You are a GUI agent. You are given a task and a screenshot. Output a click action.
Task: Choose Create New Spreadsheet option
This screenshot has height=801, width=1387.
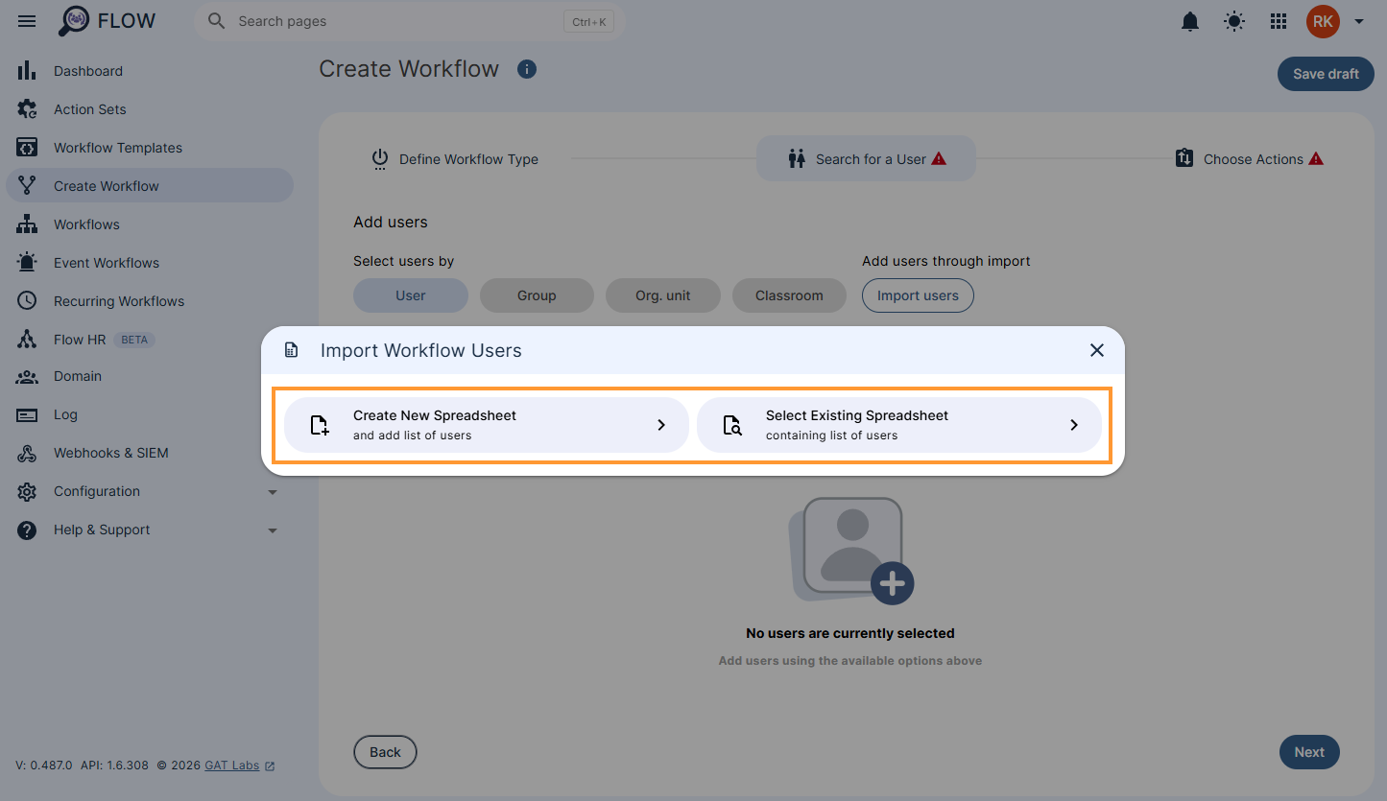pyautogui.click(x=487, y=425)
